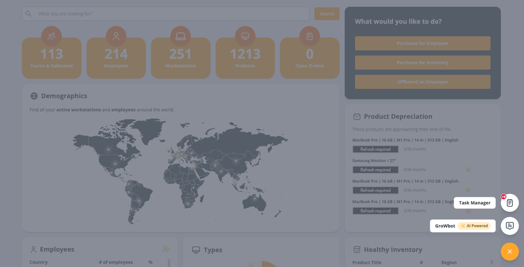The height and width of the screenshot is (267, 524).
Task: Open the Open Orders document icon
Action: [310, 36]
